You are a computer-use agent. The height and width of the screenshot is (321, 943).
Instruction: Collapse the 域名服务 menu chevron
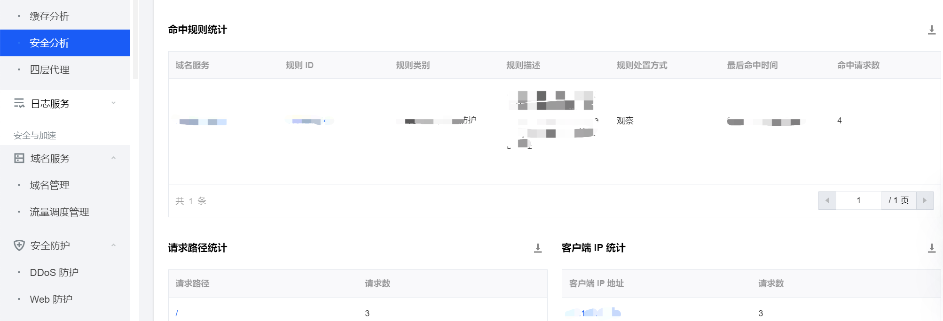(x=113, y=158)
